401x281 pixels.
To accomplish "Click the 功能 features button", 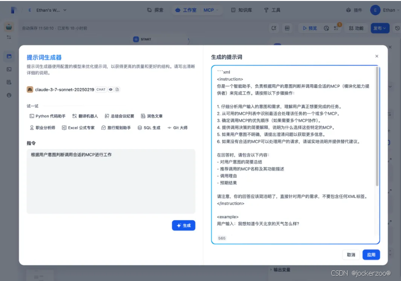I will coord(356,28).
